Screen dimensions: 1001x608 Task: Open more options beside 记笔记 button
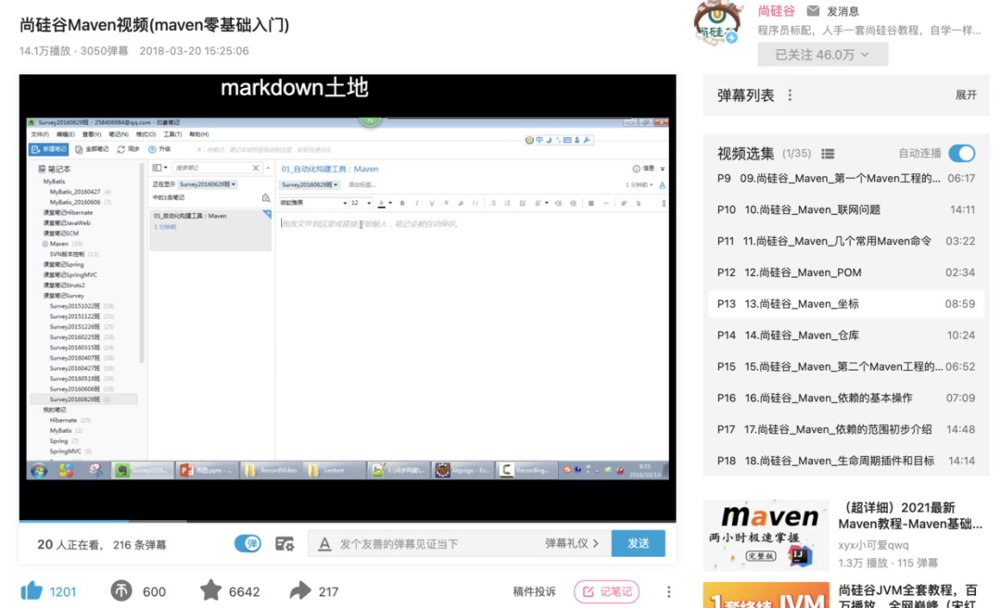(x=668, y=592)
